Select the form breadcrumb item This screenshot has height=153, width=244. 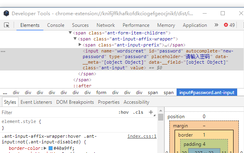[x=101, y=93]
